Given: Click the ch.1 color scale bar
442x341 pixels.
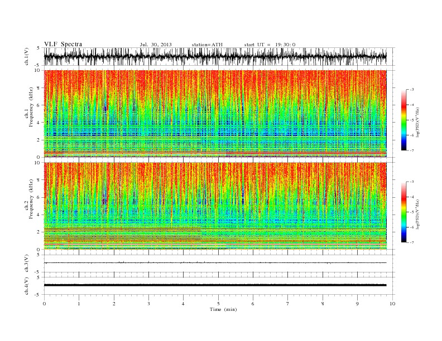Looking at the screenshot, I should pyautogui.click(x=403, y=120).
